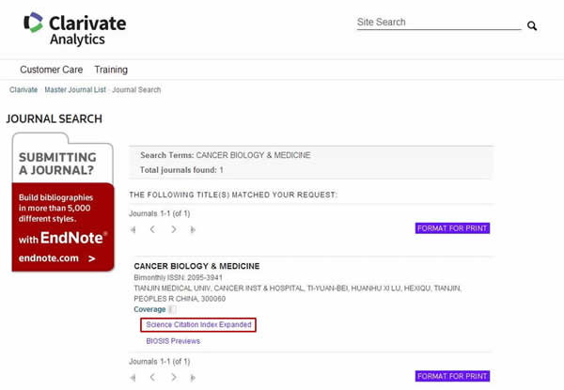Go to last page using bottom pager
The image size is (564, 390).
(x=193, y=378)
